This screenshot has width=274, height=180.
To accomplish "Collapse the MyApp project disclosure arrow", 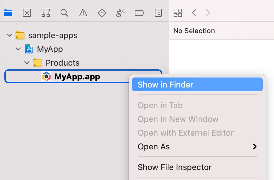I will (18, 49).
